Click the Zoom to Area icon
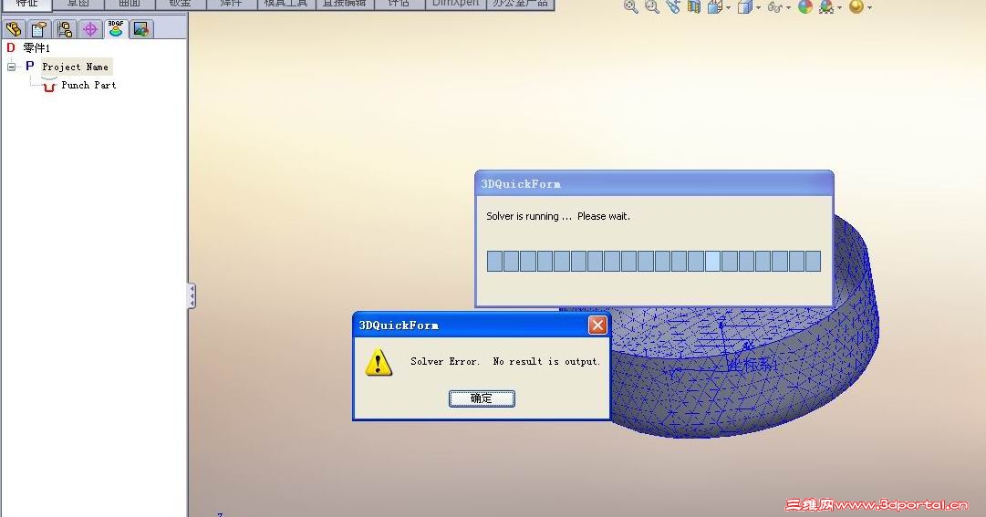The width and height of the screenshot is (986, 517). (652, 7)
